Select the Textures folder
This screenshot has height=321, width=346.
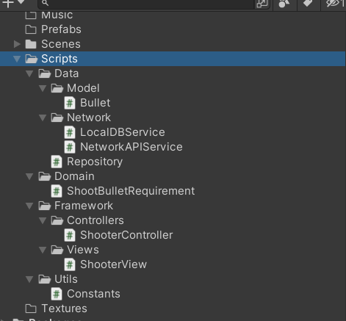pyautogui.click(x=57, y=309)
